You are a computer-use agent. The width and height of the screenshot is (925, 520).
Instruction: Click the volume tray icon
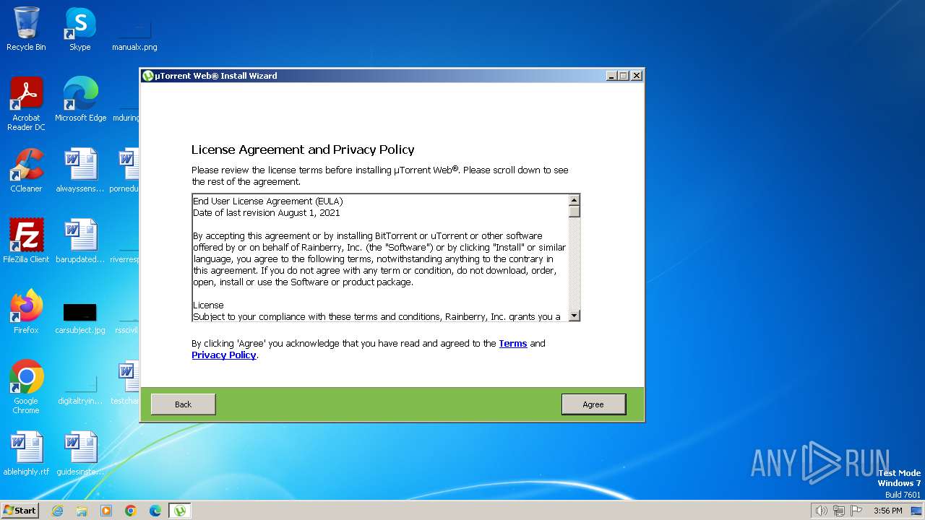[x=821, y=511]
